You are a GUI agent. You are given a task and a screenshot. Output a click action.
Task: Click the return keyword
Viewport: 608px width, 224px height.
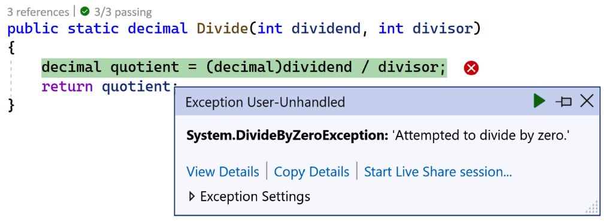coord(67,86)
